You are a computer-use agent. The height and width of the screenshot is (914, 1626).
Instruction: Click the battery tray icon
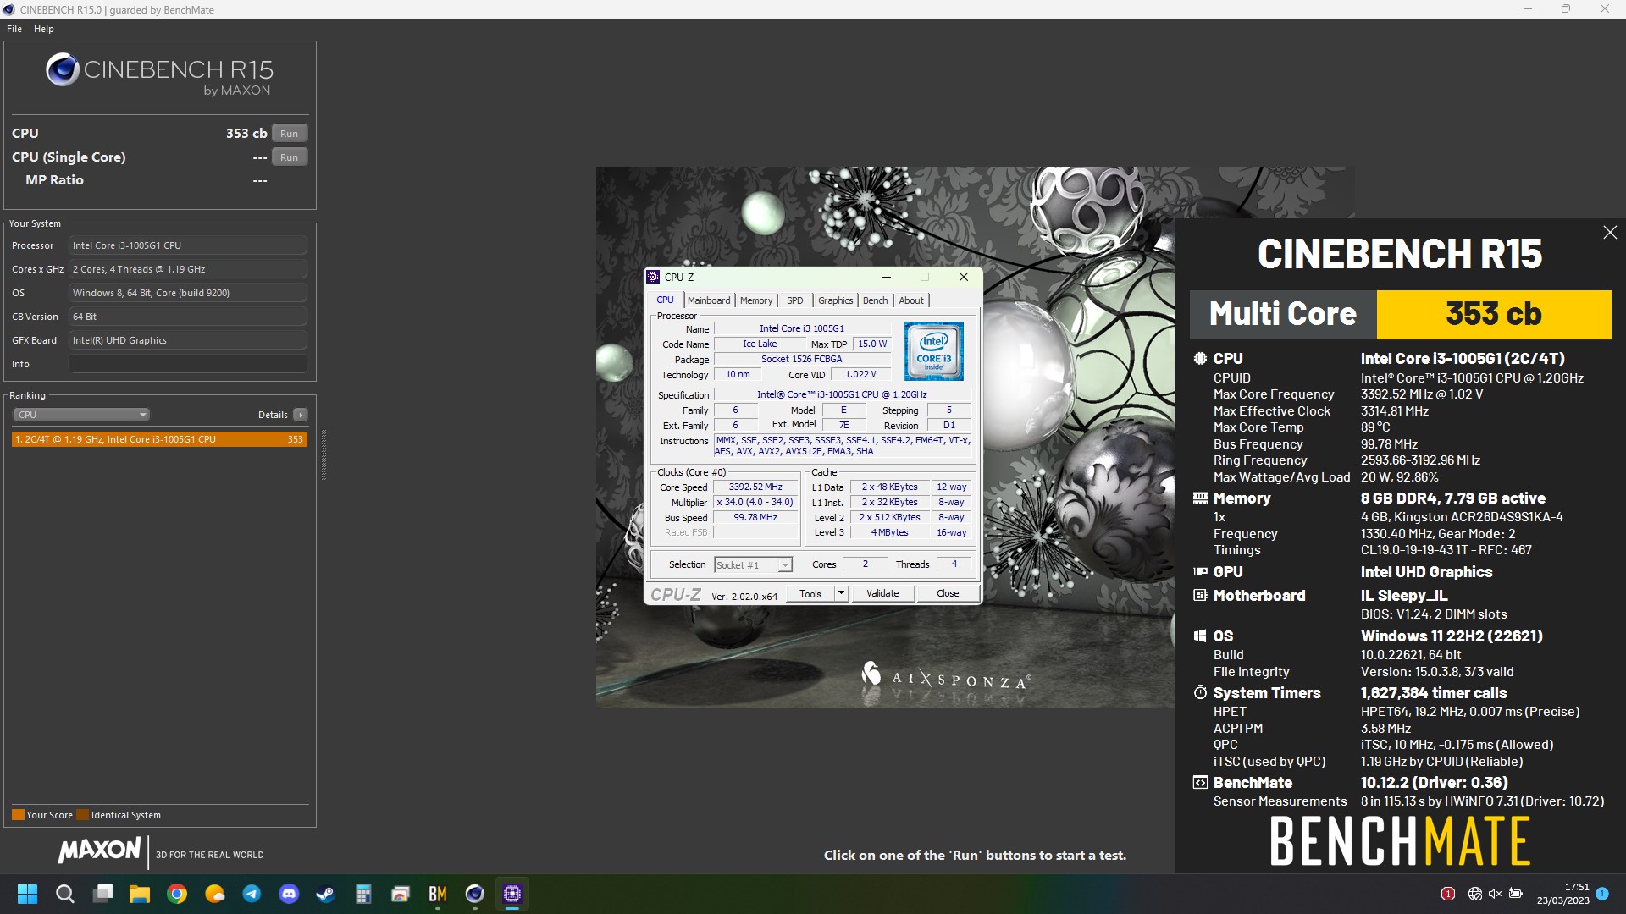(x=1516, y=894)
